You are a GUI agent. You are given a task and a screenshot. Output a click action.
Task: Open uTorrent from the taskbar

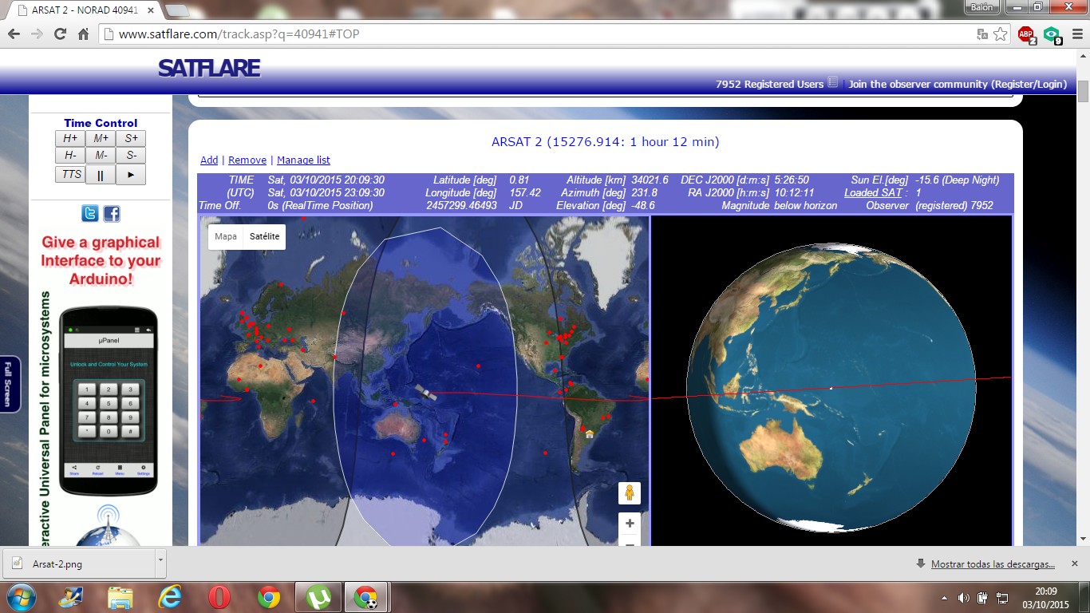tap(318, 597)
